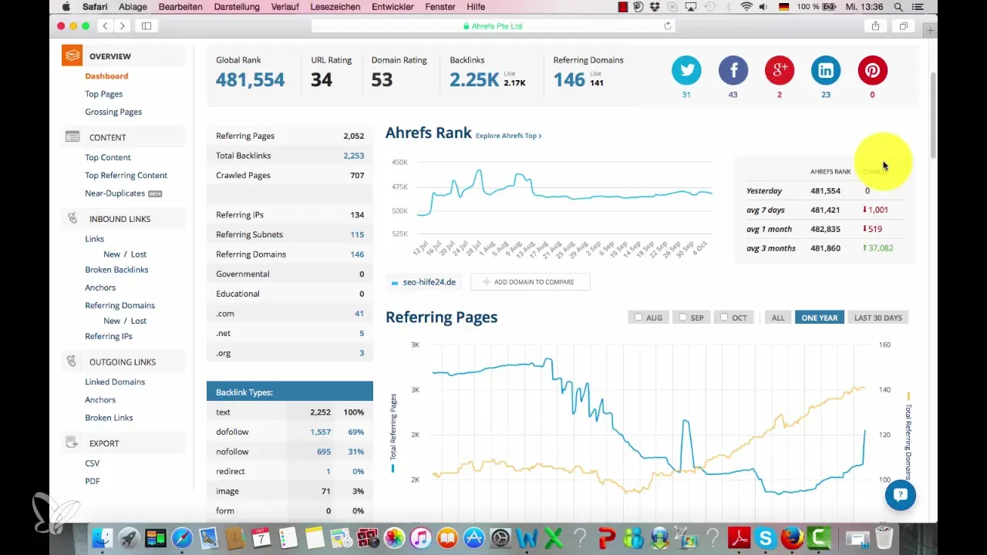This screenshot has height=555, width=987.
Task: Click the Safari share button
Action: click(x=875, y=25)
